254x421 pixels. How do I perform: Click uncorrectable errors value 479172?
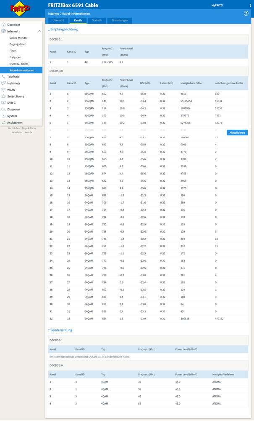[219, 319]
